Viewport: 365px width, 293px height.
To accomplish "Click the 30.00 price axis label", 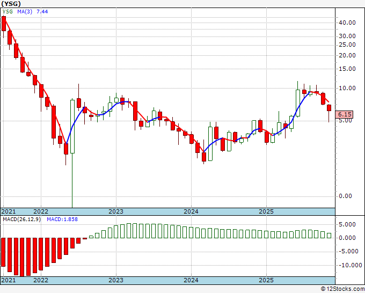I will tap(347, 36).
